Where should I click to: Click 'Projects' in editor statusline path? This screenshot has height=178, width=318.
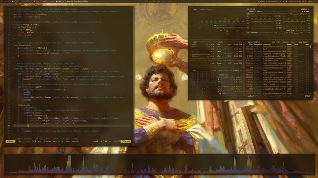[27, 141]
